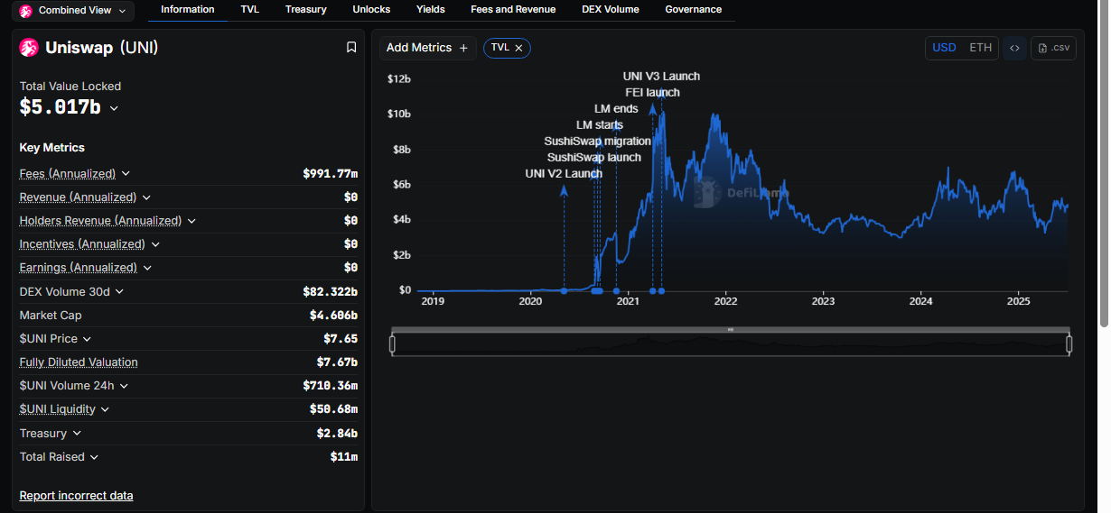1111x513 pixels.
Task: Open the embed code icon
Action: pos(1014,48)
